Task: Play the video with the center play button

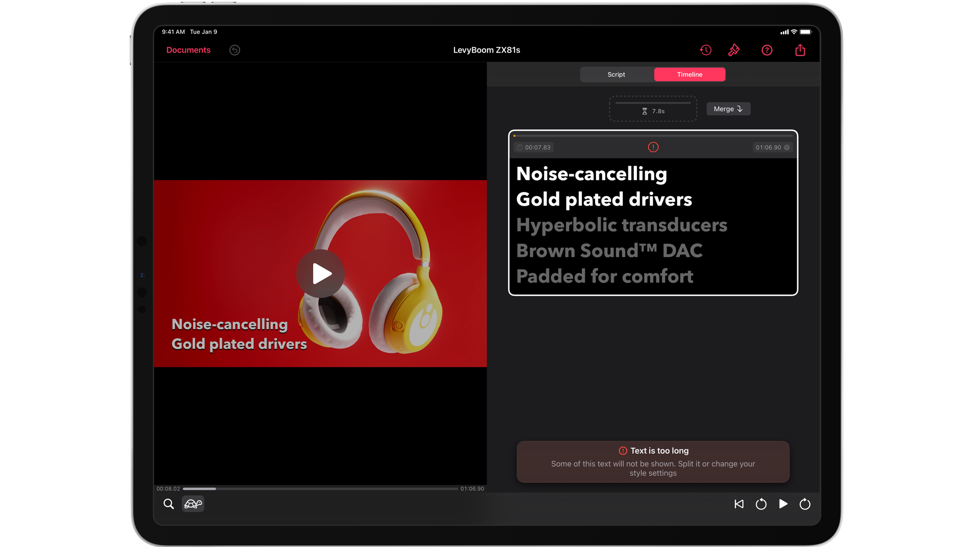Action: [320, 273]
